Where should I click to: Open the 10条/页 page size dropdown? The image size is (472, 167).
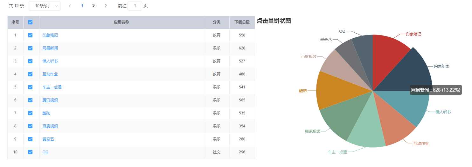[45, 6]
